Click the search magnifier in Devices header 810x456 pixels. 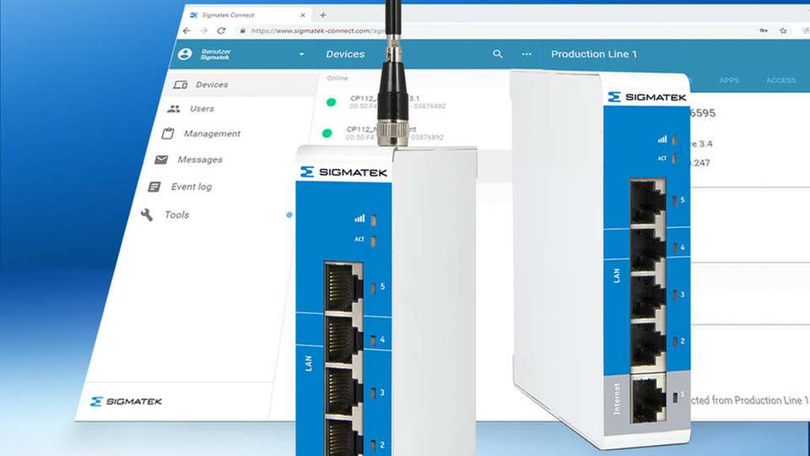tap(498, 54)
